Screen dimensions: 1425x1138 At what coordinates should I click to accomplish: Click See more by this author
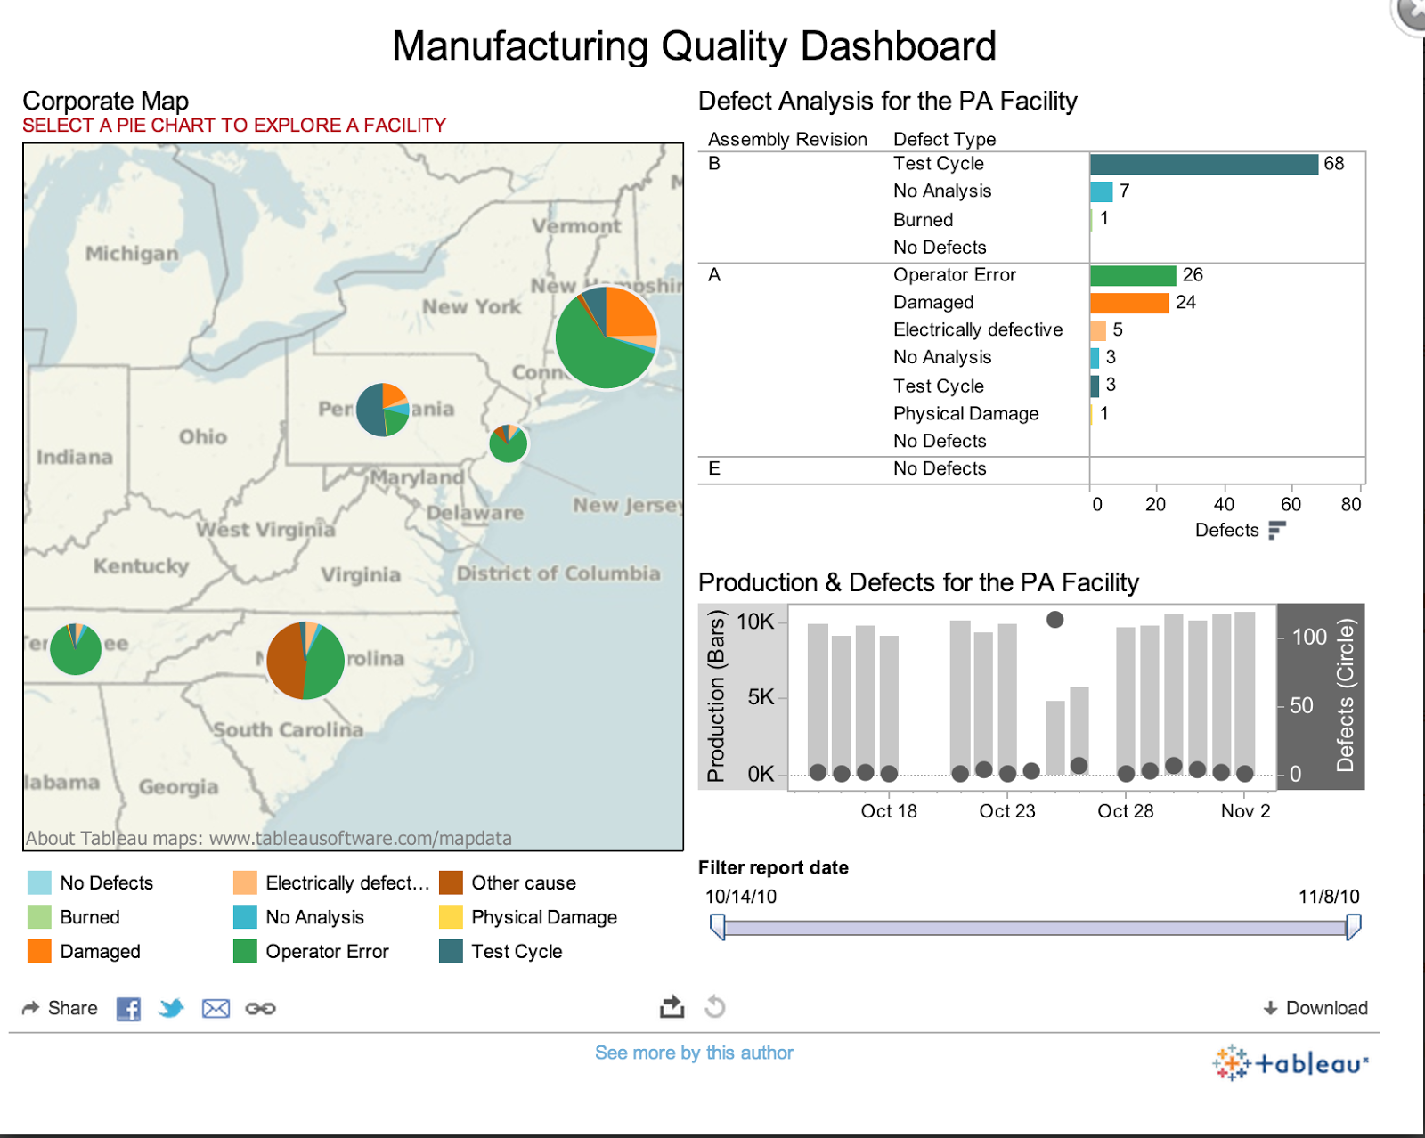[x=694, y=1053]
